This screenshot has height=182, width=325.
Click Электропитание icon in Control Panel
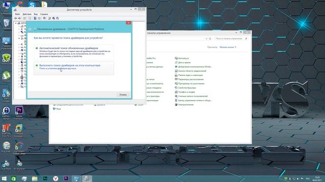point(176,105)
